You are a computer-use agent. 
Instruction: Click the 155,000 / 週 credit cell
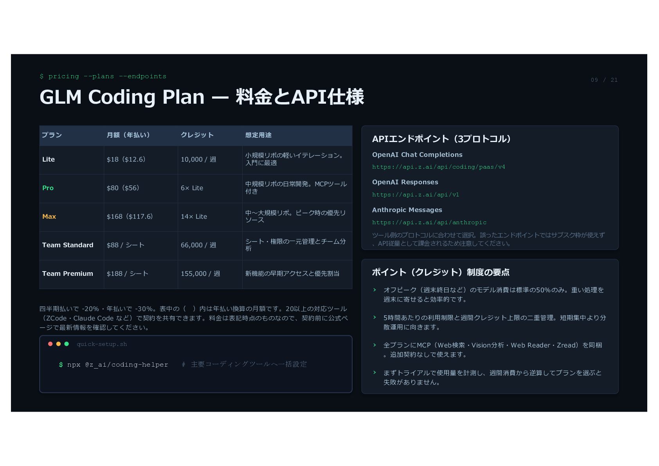tap(210, 274)
